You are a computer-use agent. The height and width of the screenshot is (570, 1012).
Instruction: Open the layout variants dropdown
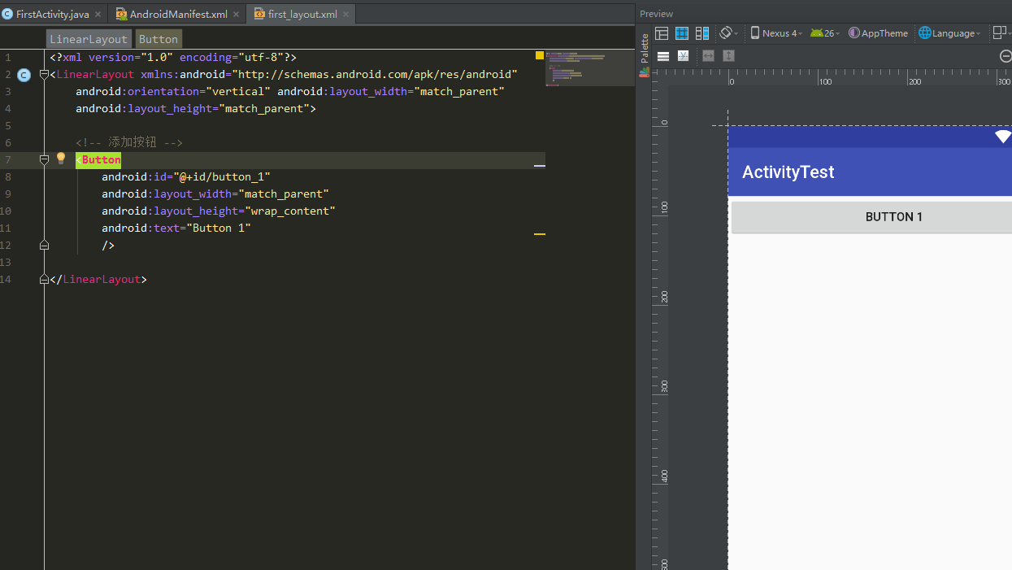[1002, 33]
